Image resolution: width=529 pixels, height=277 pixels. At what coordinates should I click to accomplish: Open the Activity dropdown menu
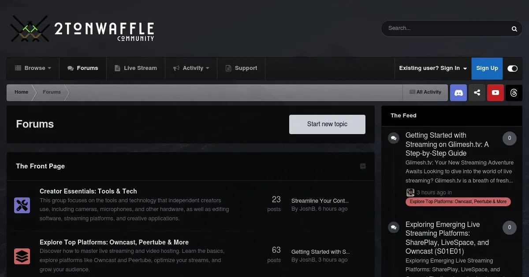(191, 68)
